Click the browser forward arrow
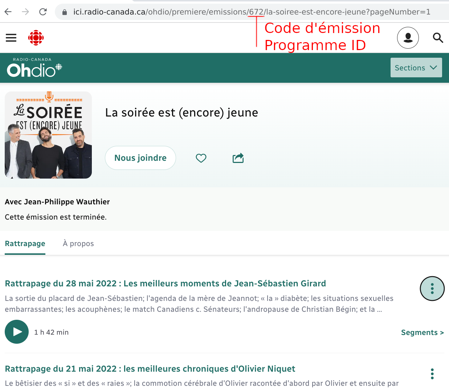449x388 pixels. coord(25,12)
